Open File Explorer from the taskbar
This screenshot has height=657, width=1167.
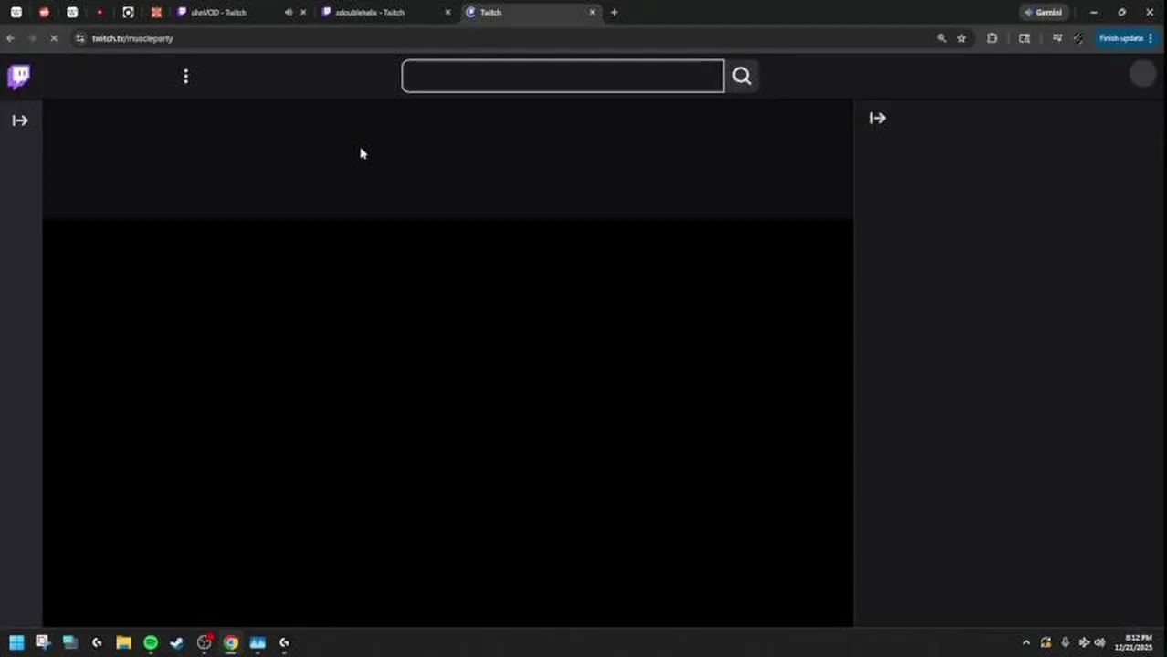point(123,642)
